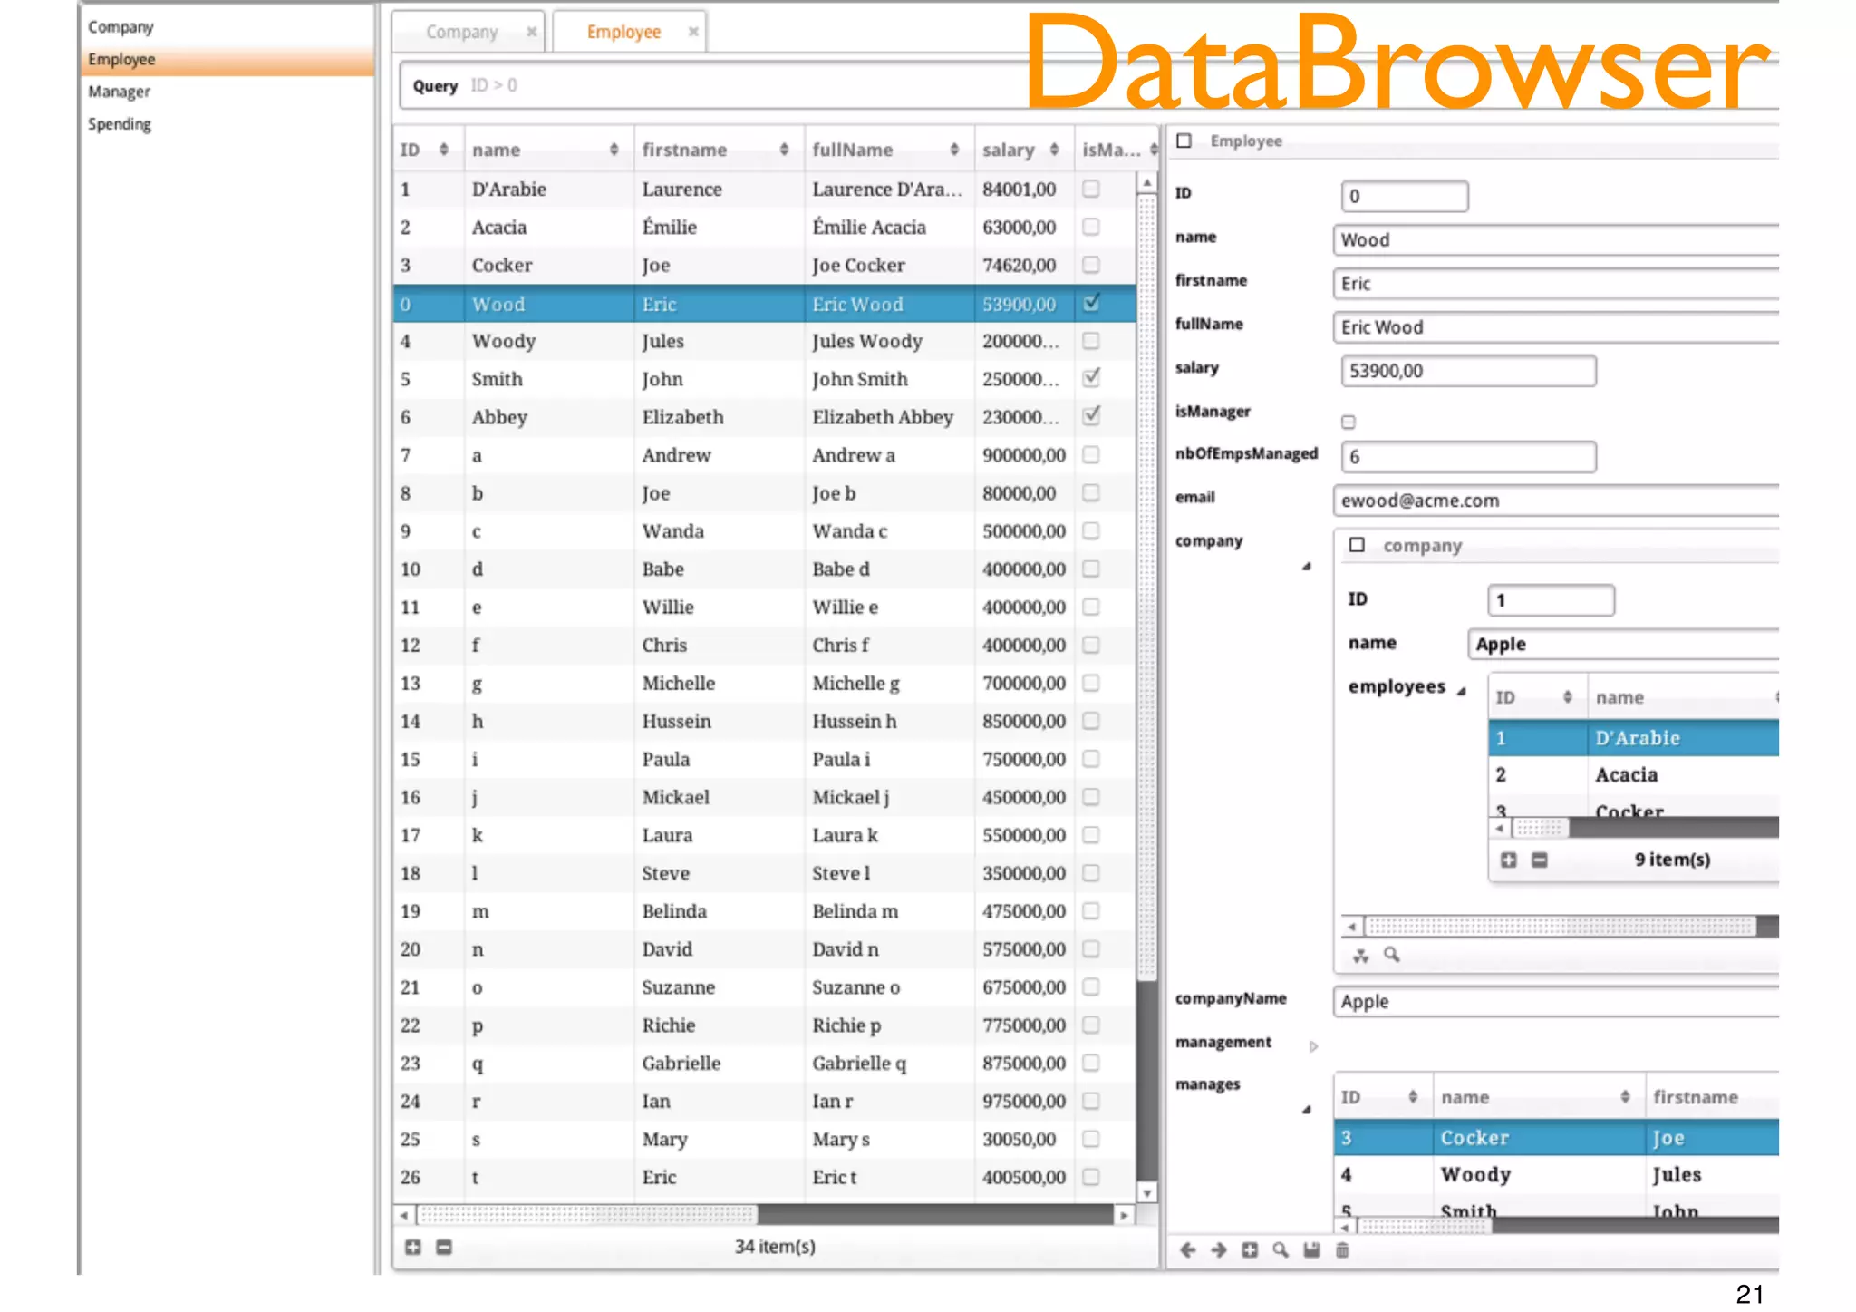
Task: Save the employee record with floppy icon
Action: [x=1311, y=1250]
